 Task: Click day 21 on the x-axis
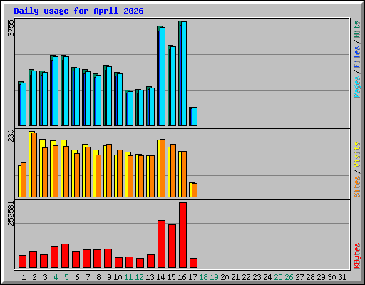[x=235, y=277]
